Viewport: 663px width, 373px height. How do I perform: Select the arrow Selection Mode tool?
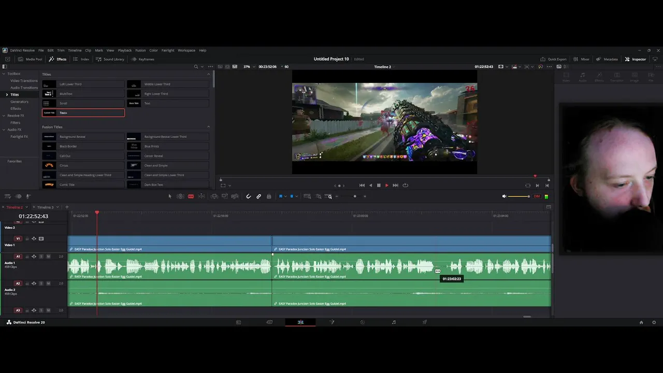[x=170, y=196]
